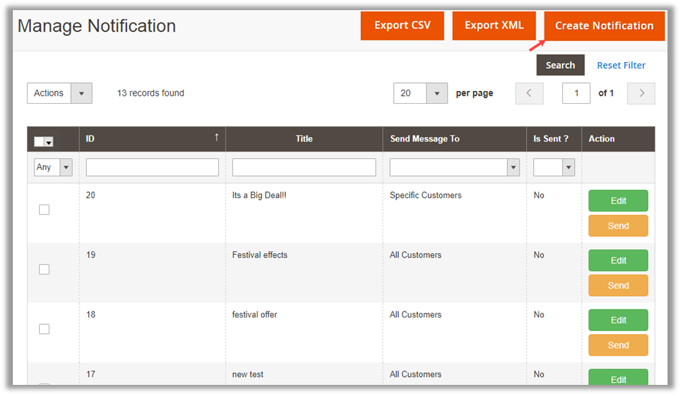Image resolution: width=681 pixels, height=395 pixels.
Task: Open the Any selection filter dropdown
Action: tap(53, 167)
